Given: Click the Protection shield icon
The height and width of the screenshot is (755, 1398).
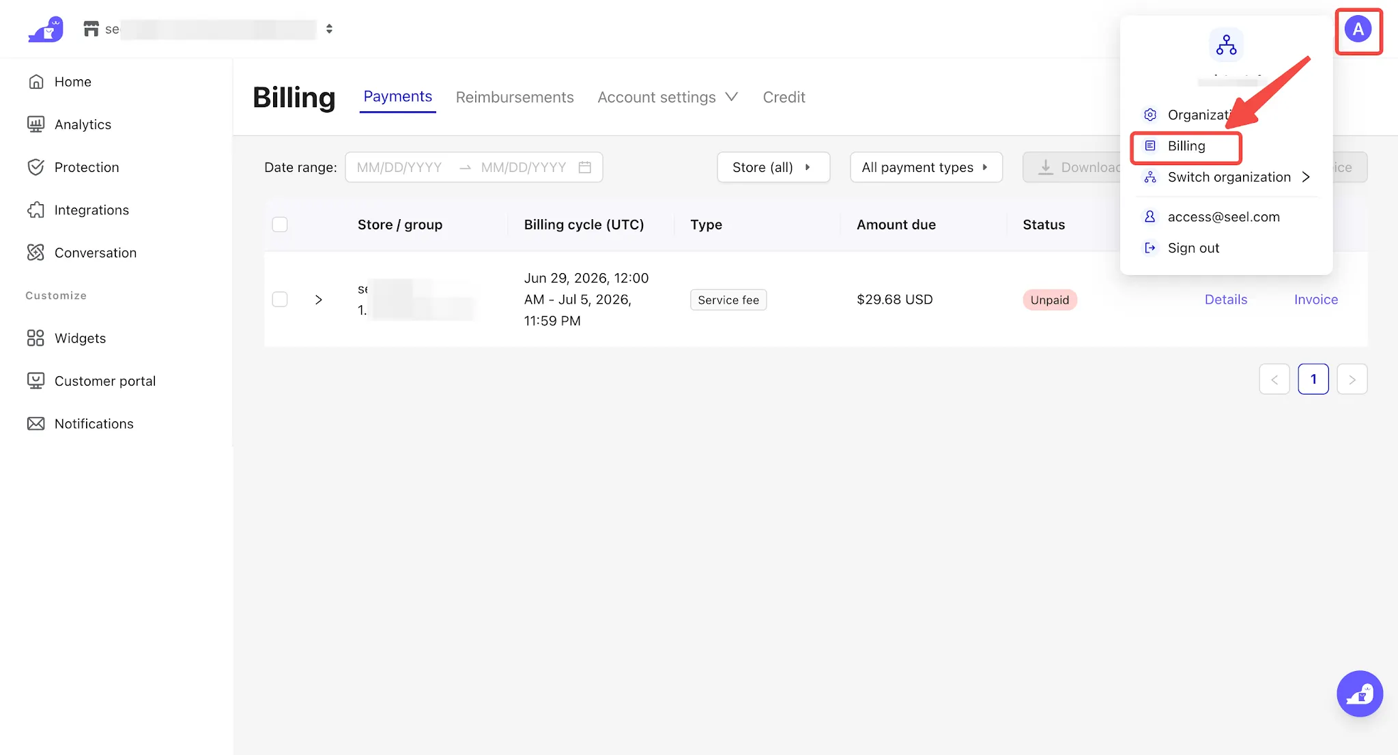Looking at the screenshot, I should pos(36,167).
